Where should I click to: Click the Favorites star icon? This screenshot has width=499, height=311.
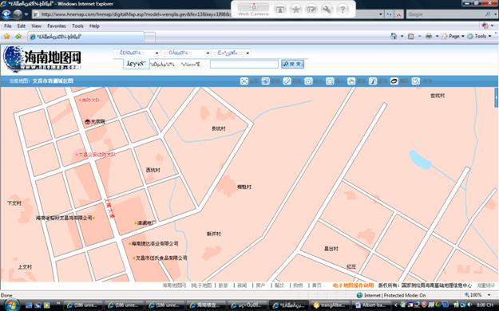pos(6,37)
